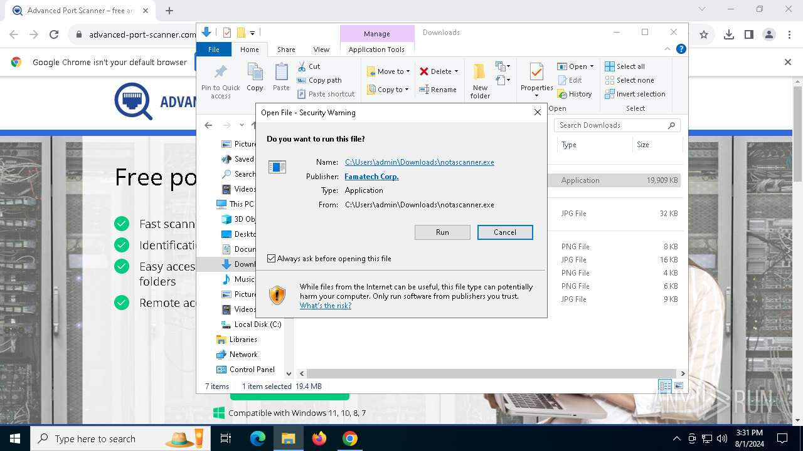Select This PC in navigation pane
The image size is (803, 451).
pyautogui.click(x=235, y=204)
